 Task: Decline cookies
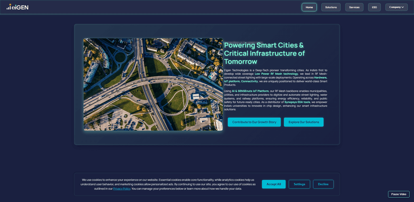pyautogui.click(x=323, y=184)
